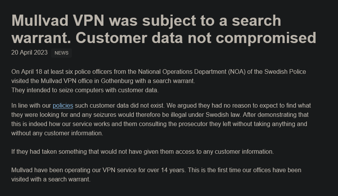The image size is (338, 196).
Task: Click the NEWS category tag
Action: click(x=62, y=53)
